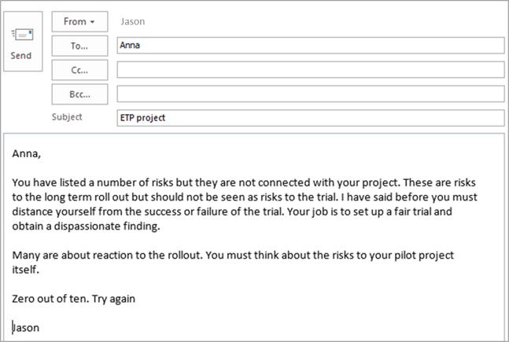Click the Subject field reading ETP project
The height and width of the screenshot is (342, 509).
pyautogui.click(x=311, y=118)
